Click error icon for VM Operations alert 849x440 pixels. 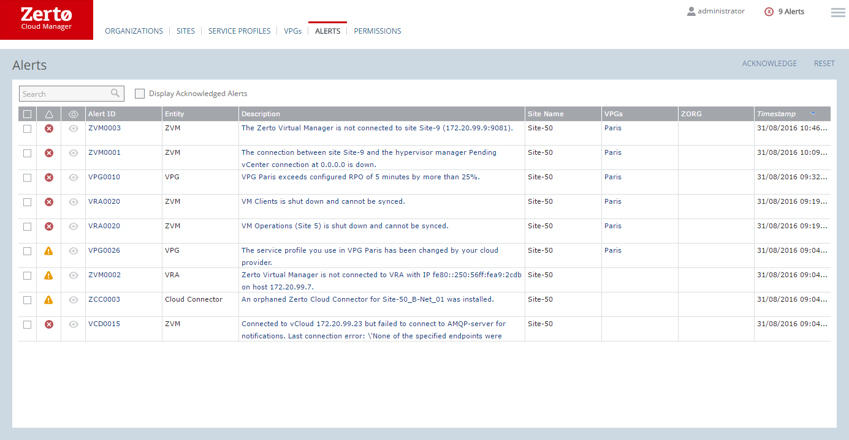(49, 226)
